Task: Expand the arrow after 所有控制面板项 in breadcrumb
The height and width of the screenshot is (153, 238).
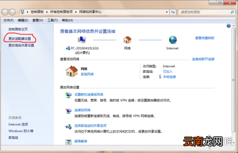Action: click(76, 12)
